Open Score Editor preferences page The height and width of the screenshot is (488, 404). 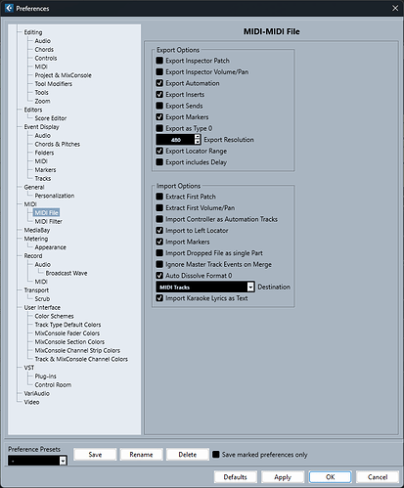[x=51, y=118]
